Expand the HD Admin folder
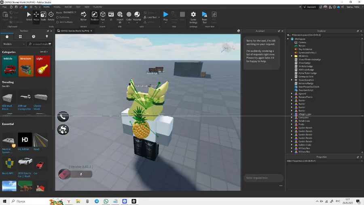Image resolution: width=364 pixels, height=205 pixels. tap(292, 56)
